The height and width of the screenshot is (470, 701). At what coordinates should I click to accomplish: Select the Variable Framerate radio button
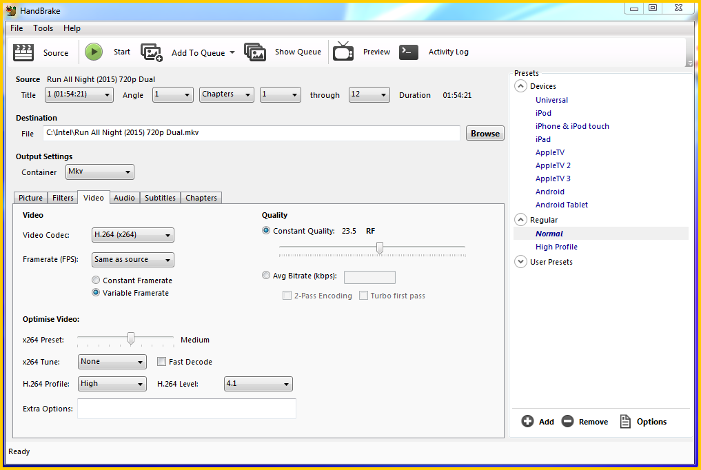point(96,293)
